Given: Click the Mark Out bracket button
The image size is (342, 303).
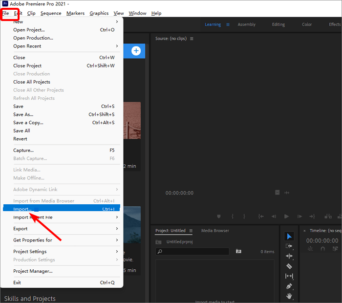Looking at the screenshot, I should coord(244,216).
